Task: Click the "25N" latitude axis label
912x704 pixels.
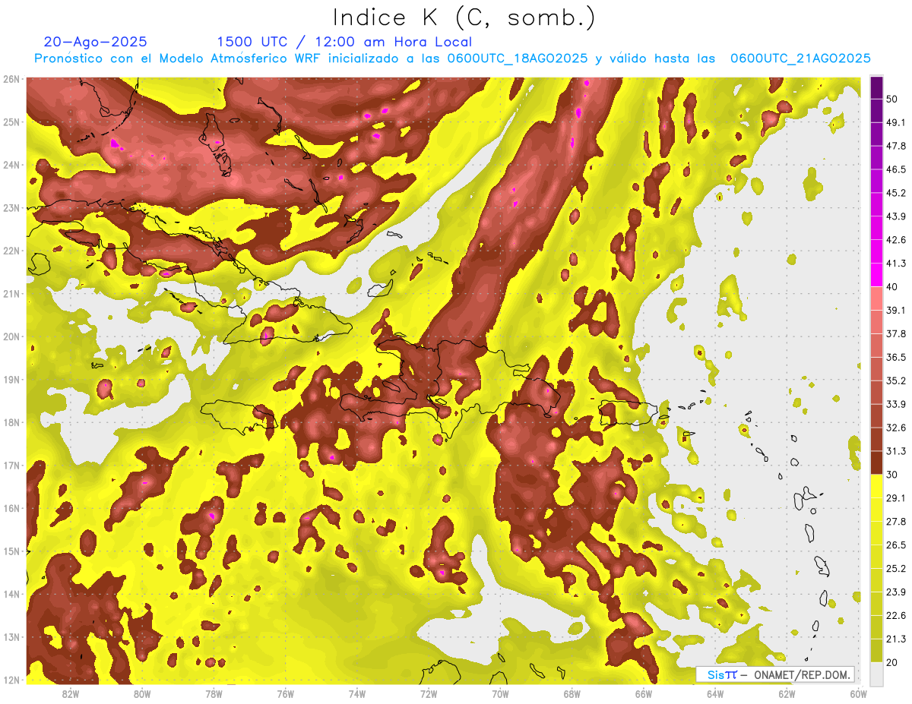Action: (11, 122)
